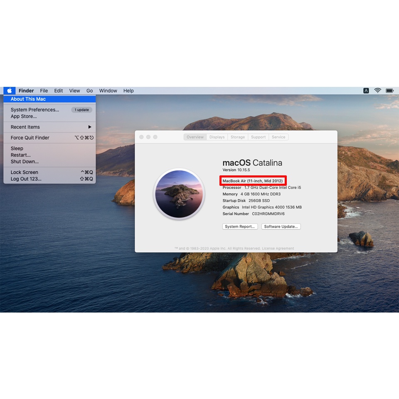The width and height of the screenshot is (399, 399).
Task: Open the License Agreement link
Action: [x=278, y=249]
